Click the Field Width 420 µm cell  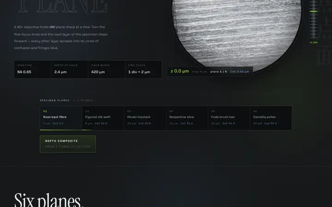coord(107,69)
